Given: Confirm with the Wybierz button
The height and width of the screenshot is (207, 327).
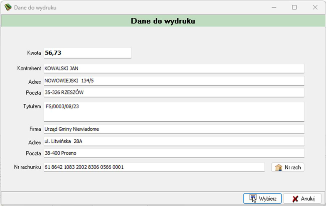Looking at the screenshot, I should 262,198.
